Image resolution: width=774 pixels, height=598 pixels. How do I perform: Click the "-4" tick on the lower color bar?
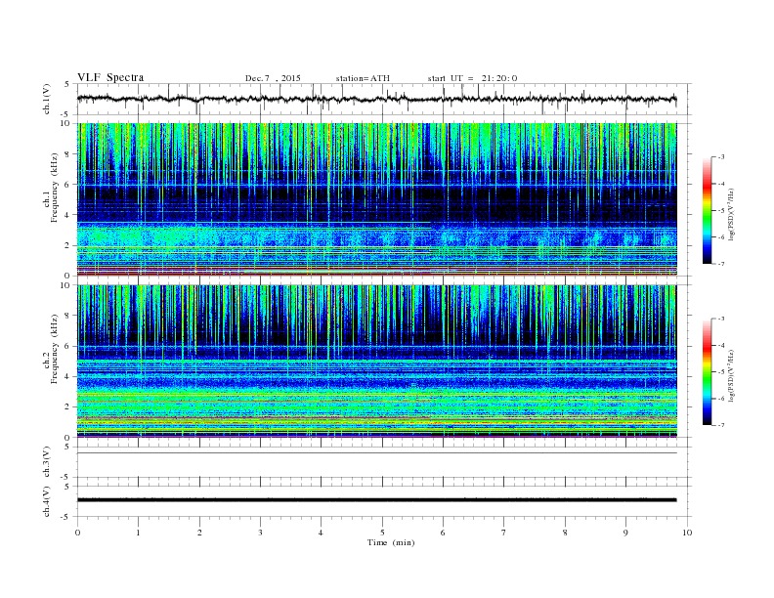pyautogui.click(x=720, y=345)
